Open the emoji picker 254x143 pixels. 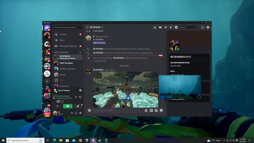point(161,110)
